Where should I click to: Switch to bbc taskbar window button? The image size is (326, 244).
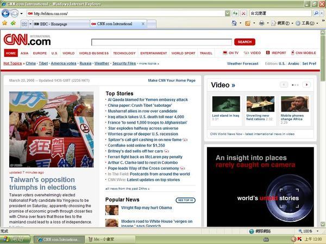tap(110, 239)
